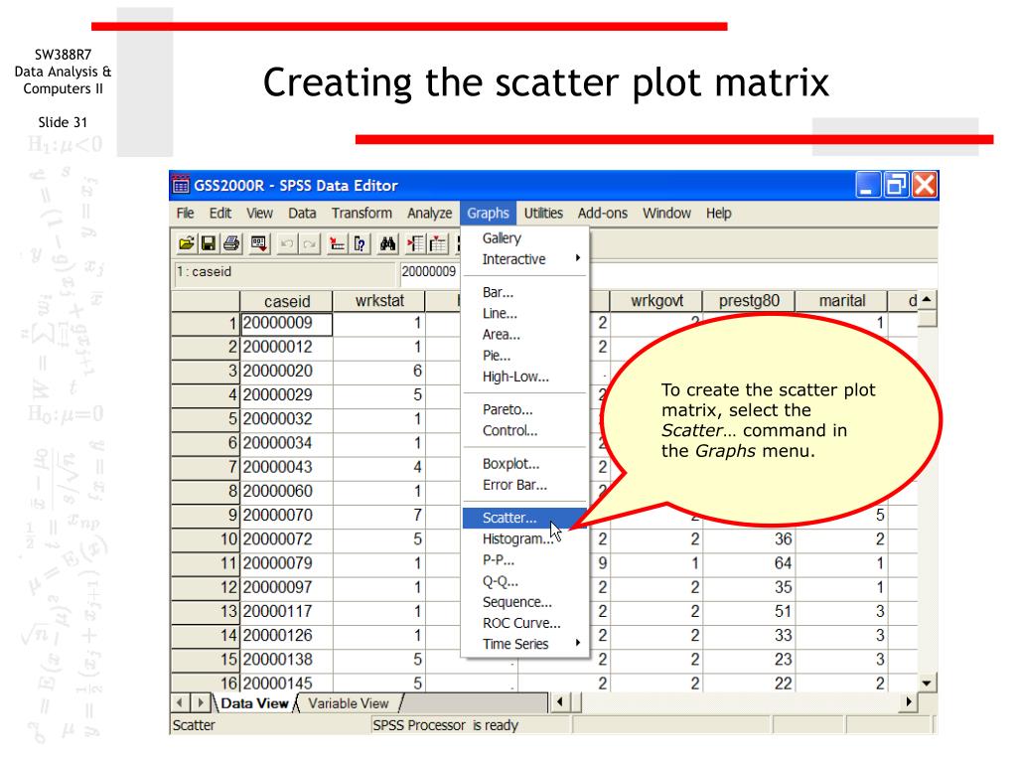The width and height of the screenshot is (1017, 763).
Task: Click the Open File toolbar icon
Action: click(187, 244)
